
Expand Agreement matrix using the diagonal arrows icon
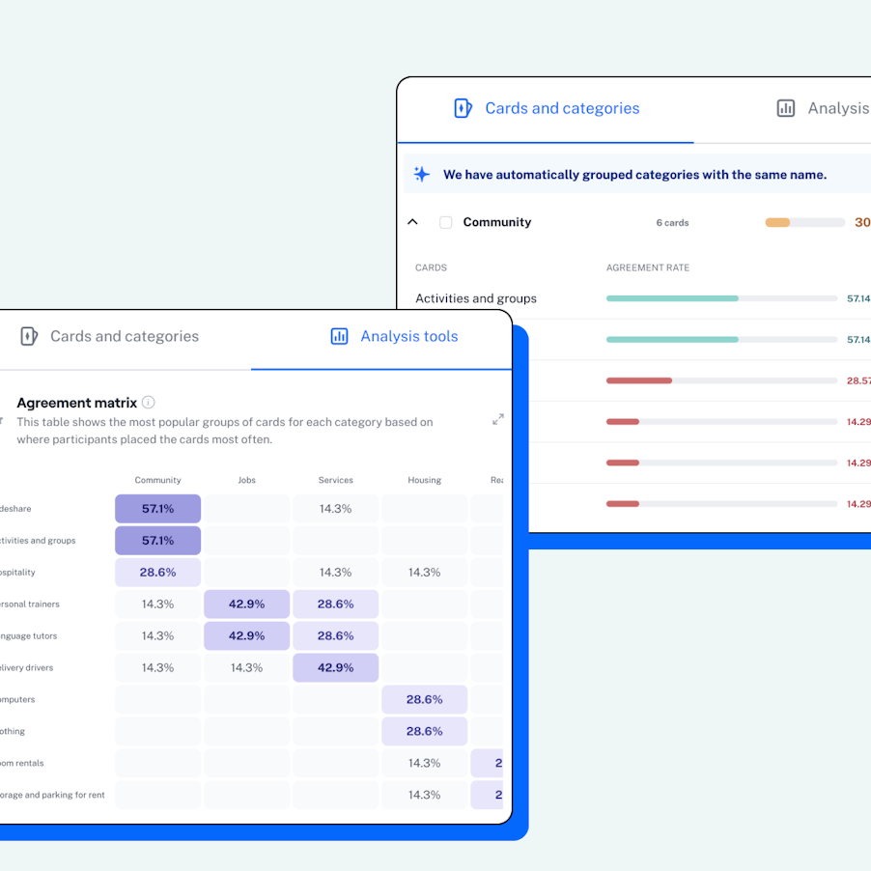pyautogui.click(x=498, y=419)
